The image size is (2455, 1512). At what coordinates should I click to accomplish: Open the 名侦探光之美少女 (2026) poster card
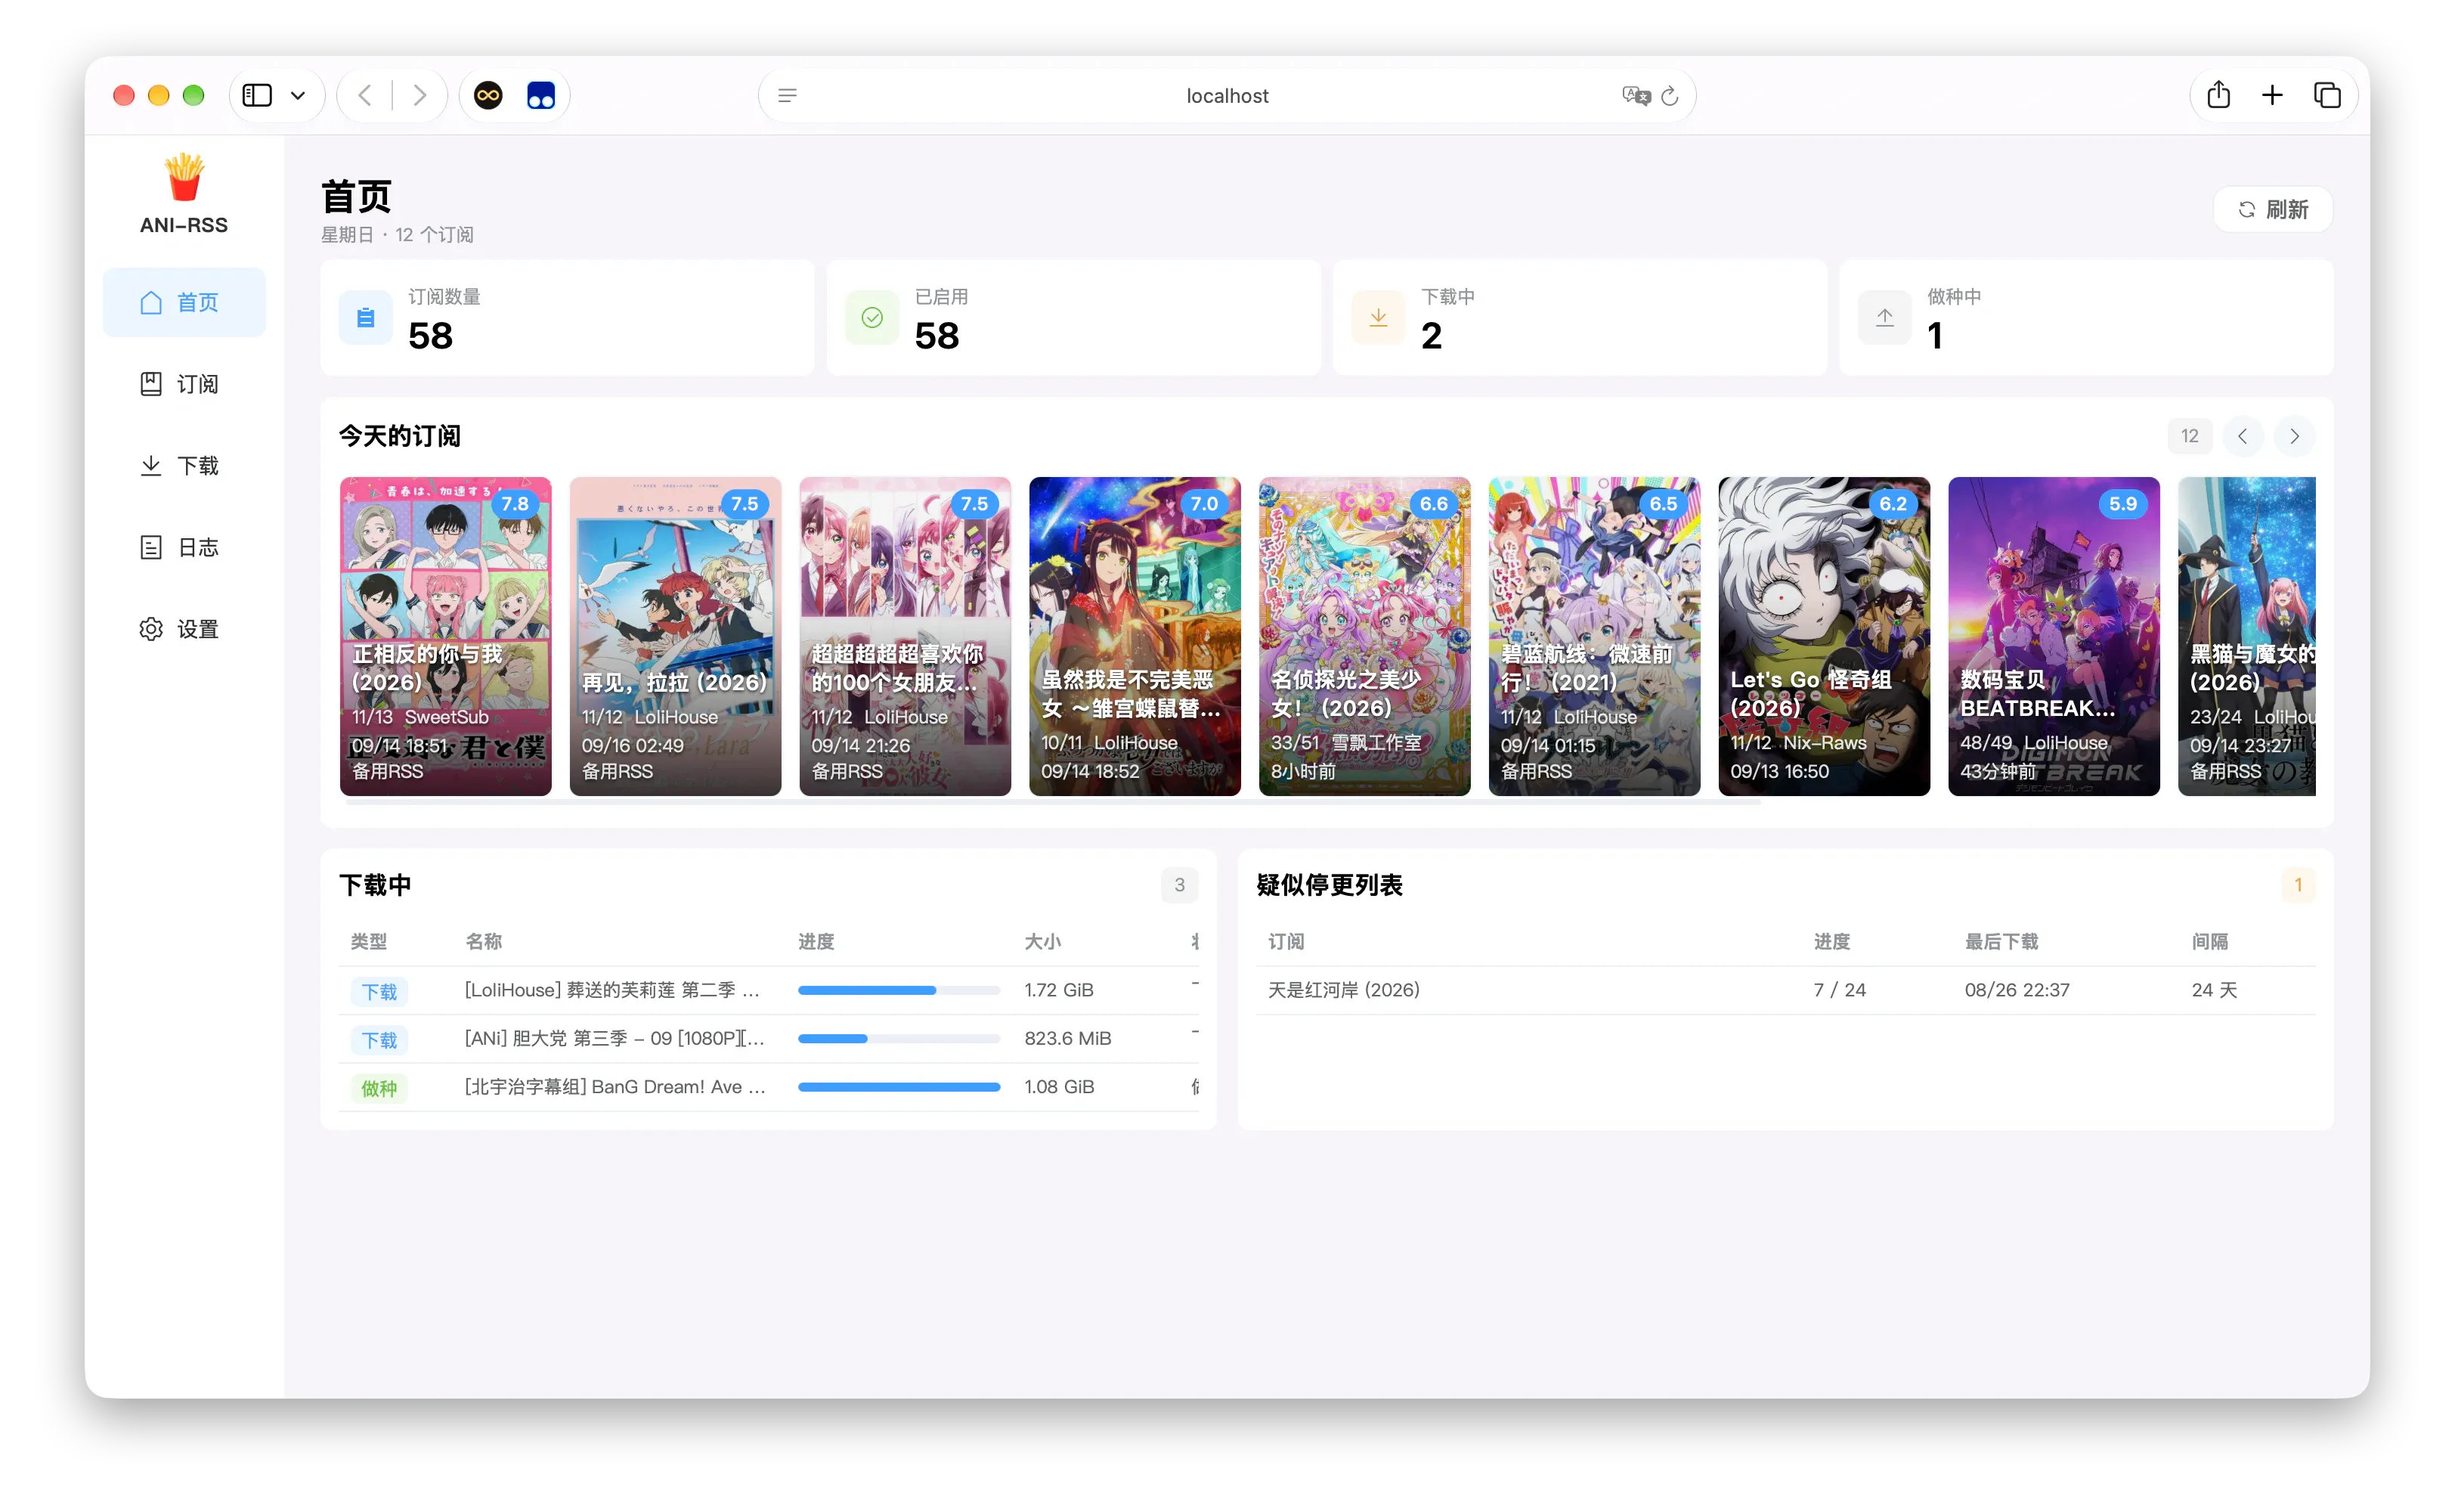click(1364, 636)
